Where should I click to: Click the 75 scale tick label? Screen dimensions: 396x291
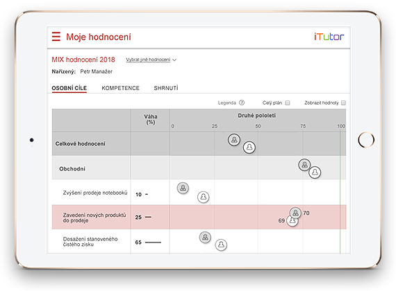303,126
